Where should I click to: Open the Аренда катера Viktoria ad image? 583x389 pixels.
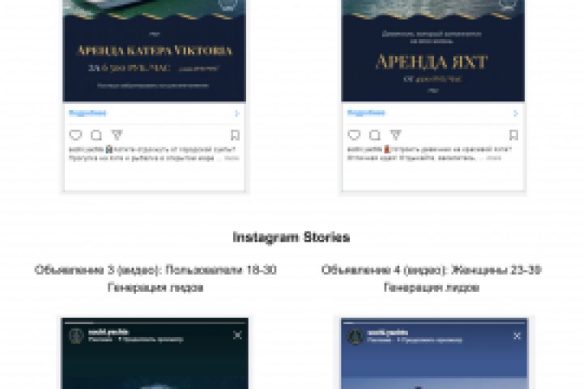pyautogui.click(x=155, y=50)
